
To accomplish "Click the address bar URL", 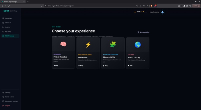I will (61, 6).
